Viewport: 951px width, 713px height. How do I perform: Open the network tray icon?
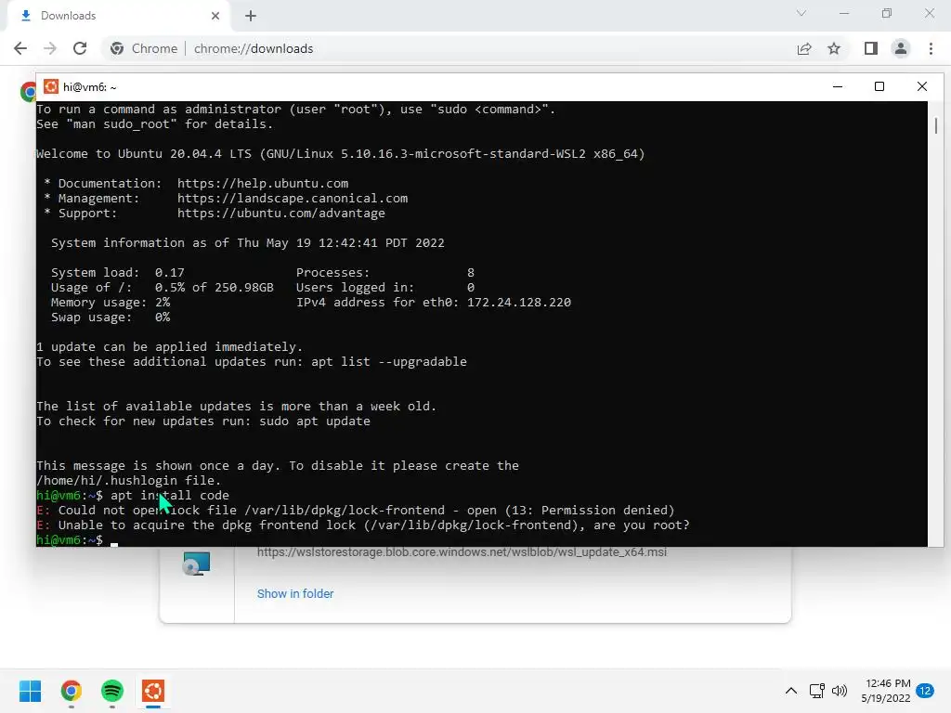pyautogui.click(x=817, y=691)
